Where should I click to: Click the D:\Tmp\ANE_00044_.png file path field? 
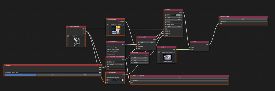tap(51, 73)
